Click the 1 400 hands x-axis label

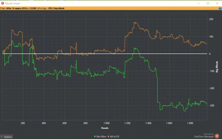(x=148, y=123)
